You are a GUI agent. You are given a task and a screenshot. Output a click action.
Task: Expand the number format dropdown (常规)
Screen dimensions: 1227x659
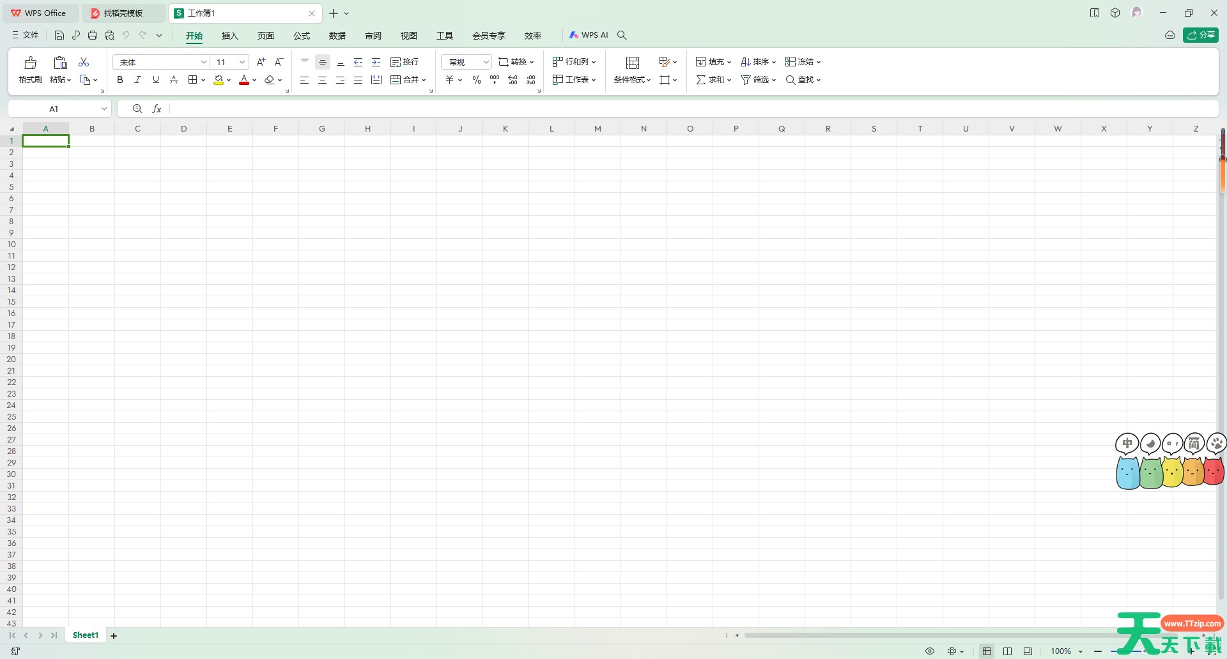(486, 62)
